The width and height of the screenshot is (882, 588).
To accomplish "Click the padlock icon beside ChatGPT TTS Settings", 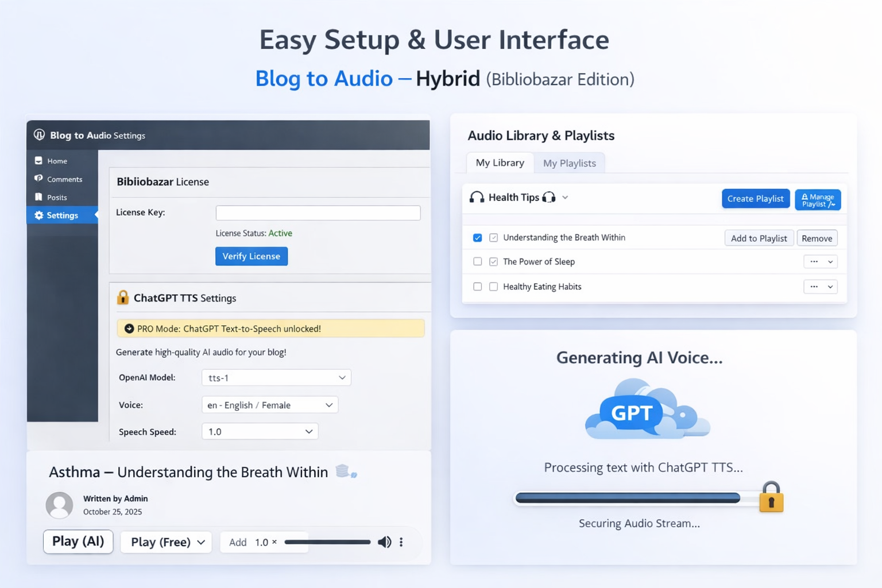I will [123, 297].
